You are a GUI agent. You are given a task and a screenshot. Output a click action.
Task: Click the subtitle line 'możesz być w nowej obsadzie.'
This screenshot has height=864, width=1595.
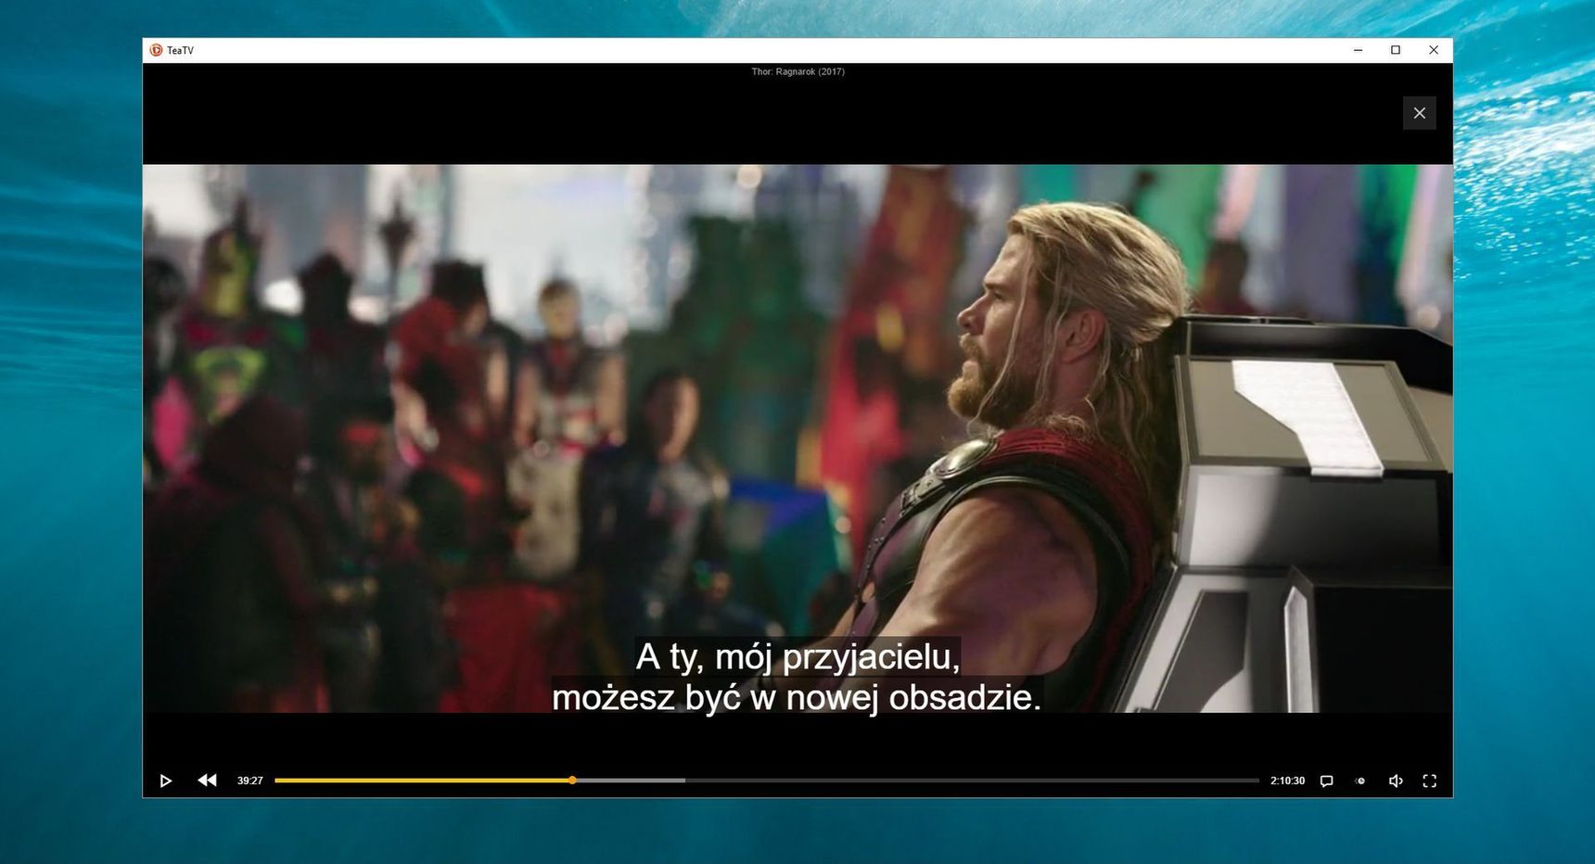(797, 697)
